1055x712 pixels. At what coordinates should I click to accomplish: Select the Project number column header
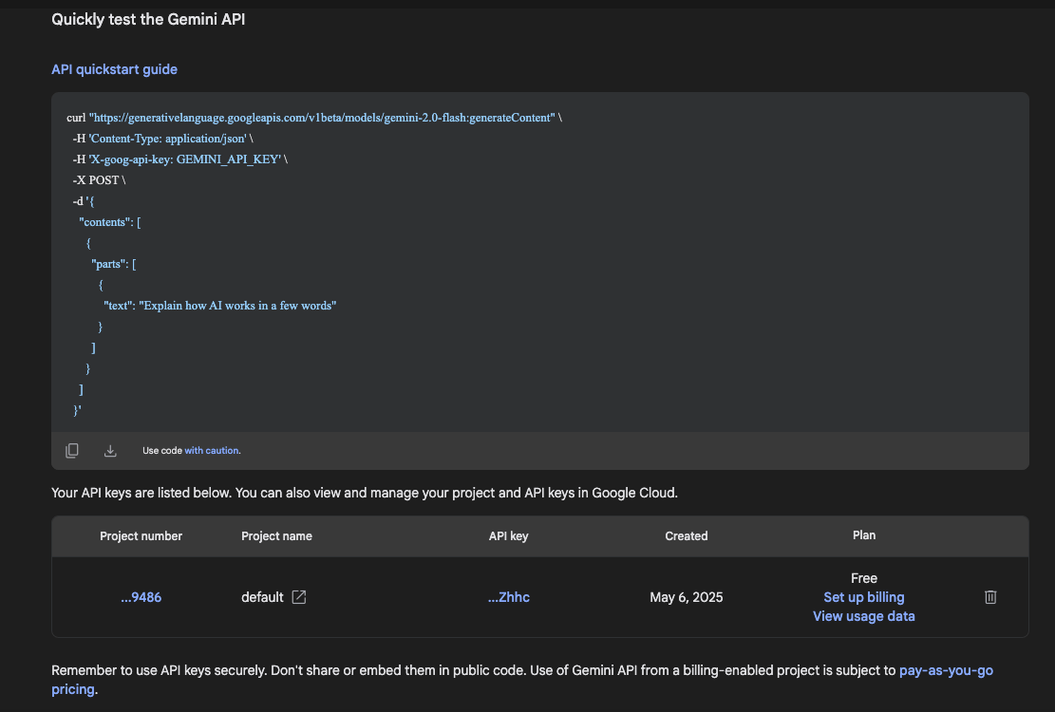point(141,535)
